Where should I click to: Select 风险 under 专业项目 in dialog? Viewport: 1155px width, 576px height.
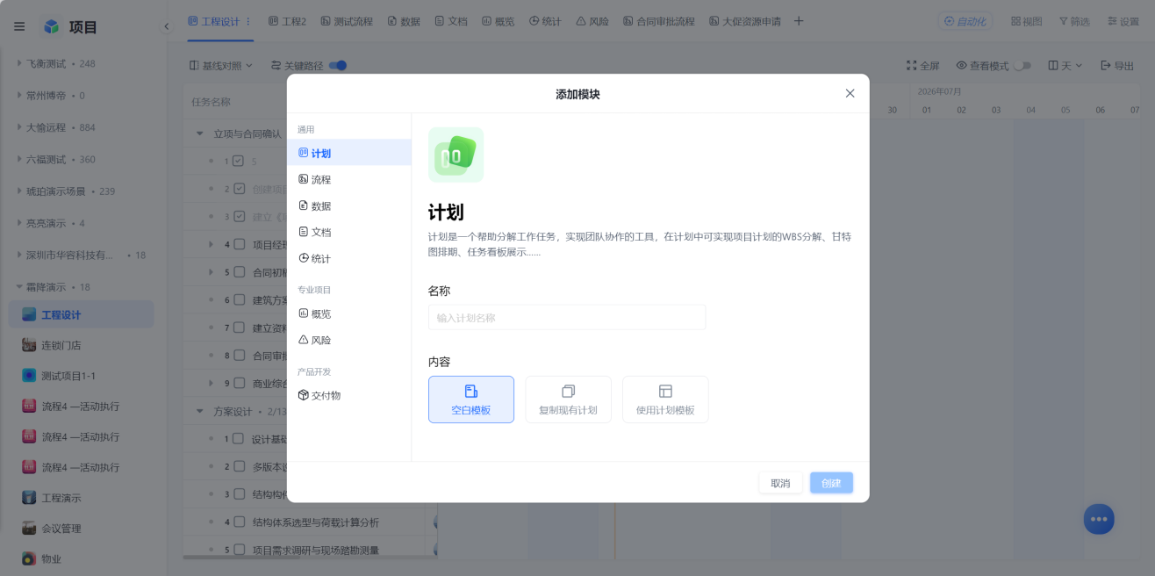pyautogui.click(x=349, y=340)
